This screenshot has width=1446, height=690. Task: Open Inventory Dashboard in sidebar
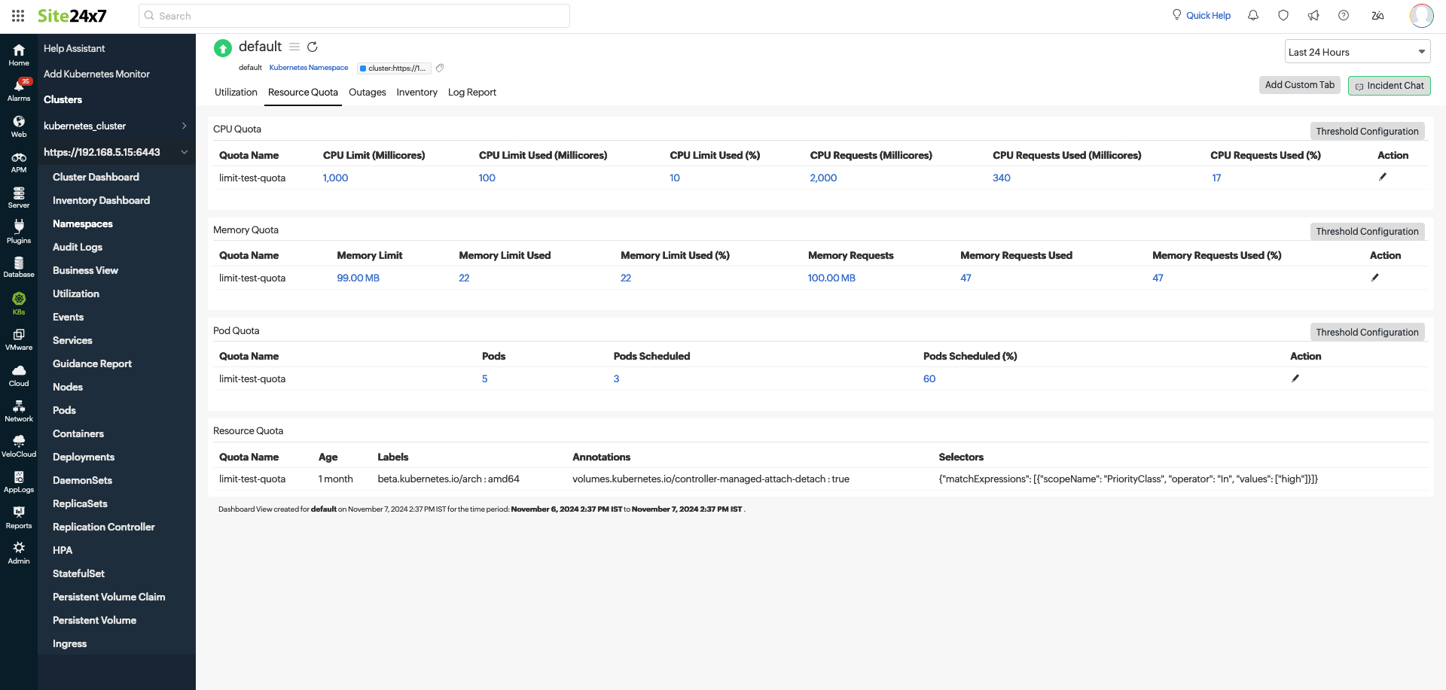[101, 200]
